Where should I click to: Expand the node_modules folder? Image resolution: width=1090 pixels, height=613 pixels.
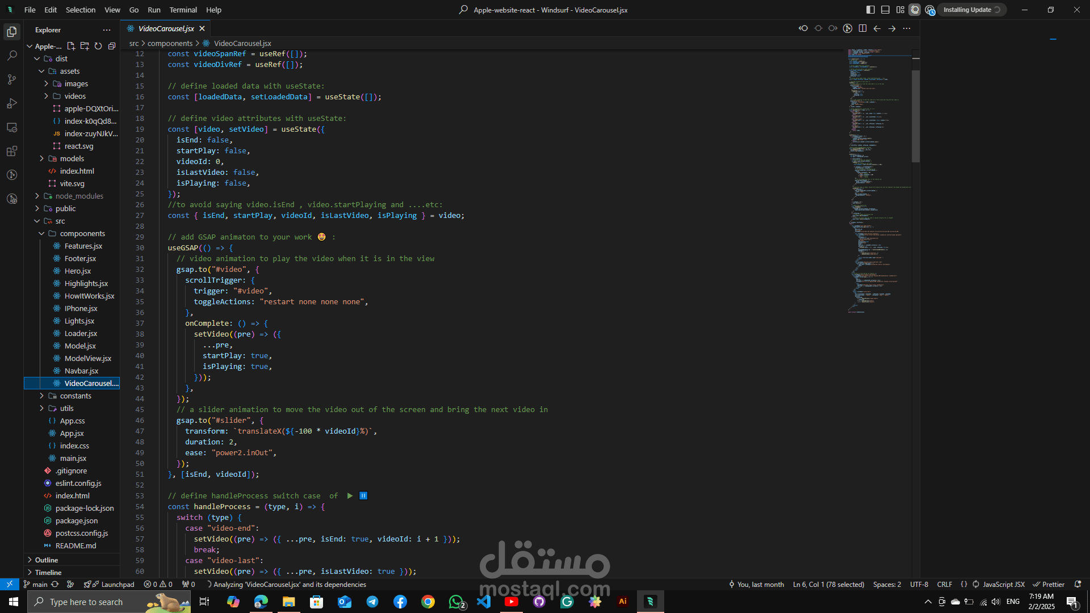tap(79, 196)
